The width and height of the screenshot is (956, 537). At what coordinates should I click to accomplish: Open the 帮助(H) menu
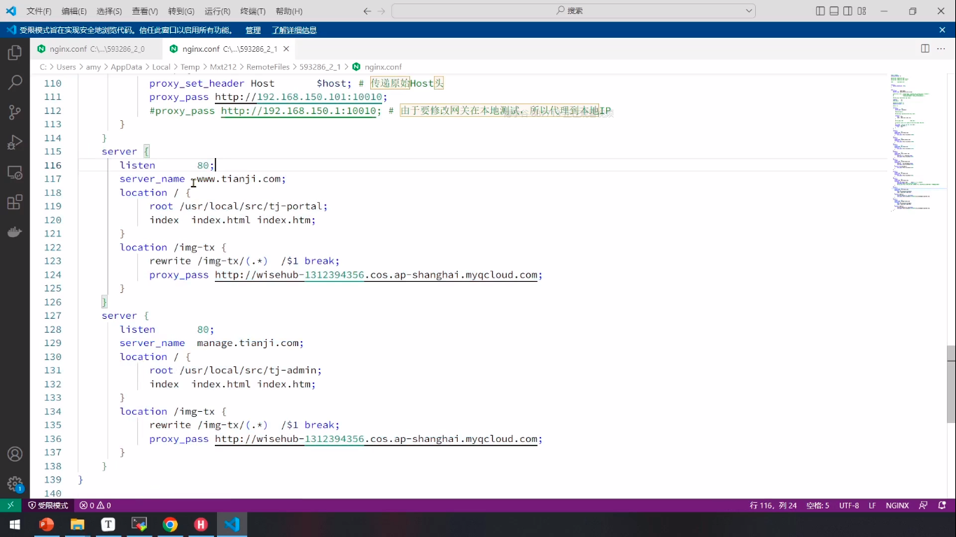pos(289,11)
